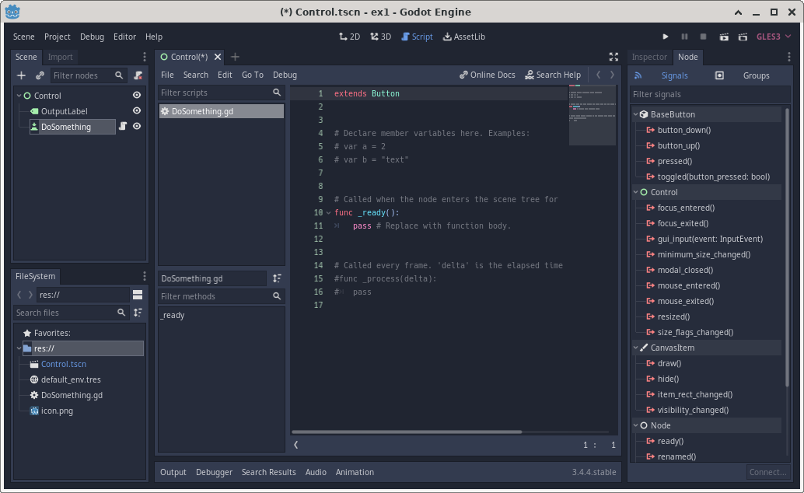804x493 pixels.
Task: Play the edited scene
Action: tap(723, 37)
